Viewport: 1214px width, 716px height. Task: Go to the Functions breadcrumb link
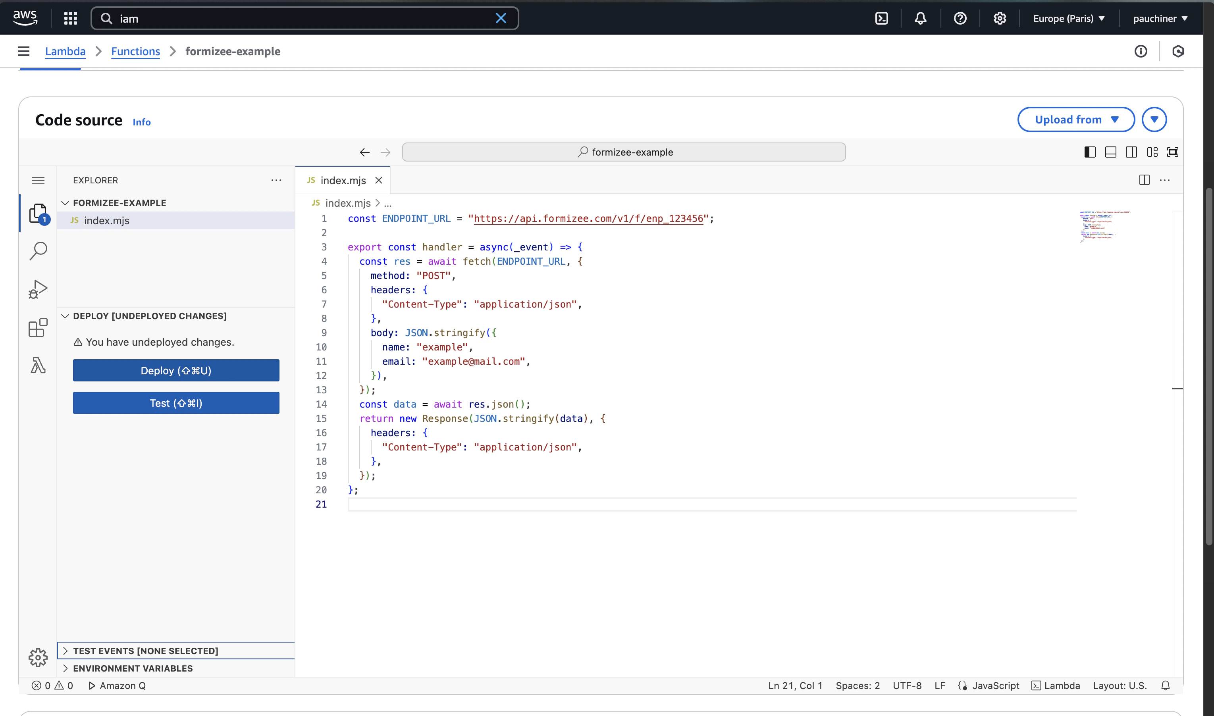click(x=136, y=51)
